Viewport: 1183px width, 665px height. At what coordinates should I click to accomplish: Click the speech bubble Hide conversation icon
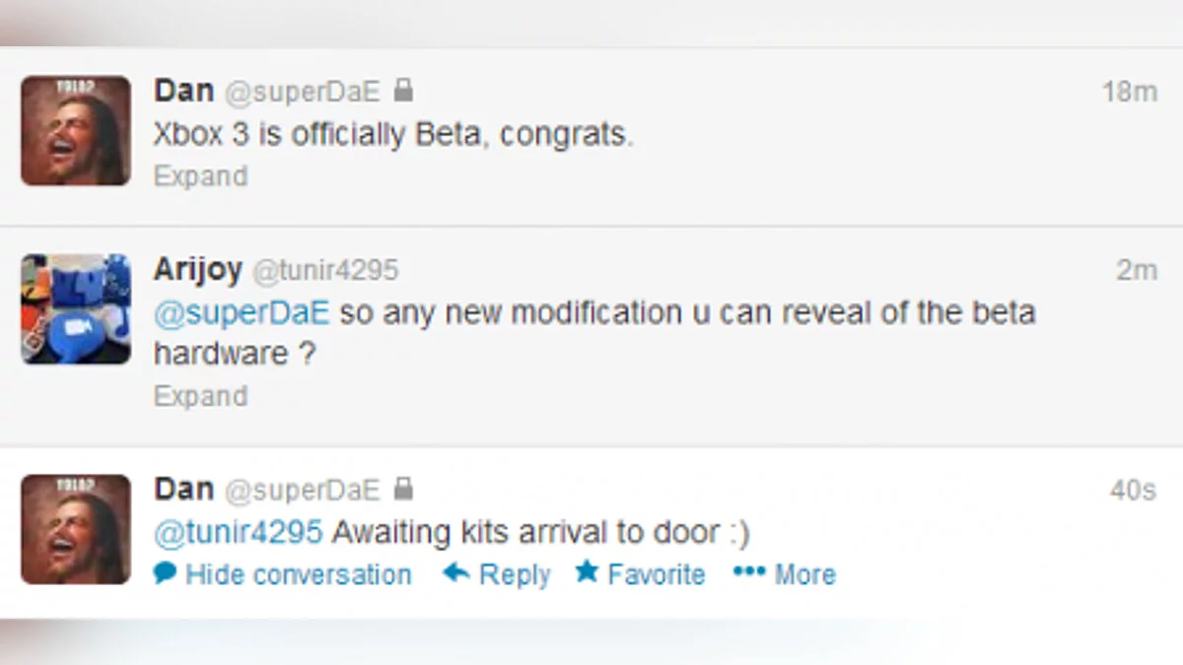click(x=166, y=573)
